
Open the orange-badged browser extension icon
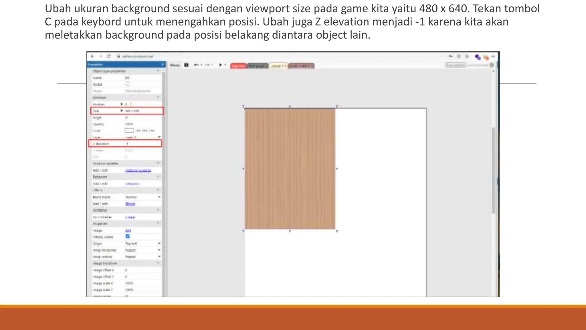pos(485,57)
